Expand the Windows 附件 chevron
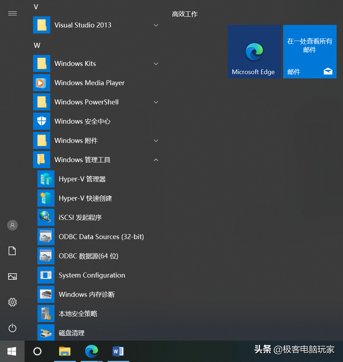Viewport: 343px width, 362px height. point(156,141)
